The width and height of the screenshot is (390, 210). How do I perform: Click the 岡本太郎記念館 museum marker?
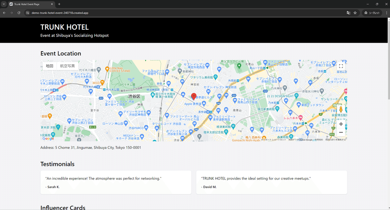(226, 132)
